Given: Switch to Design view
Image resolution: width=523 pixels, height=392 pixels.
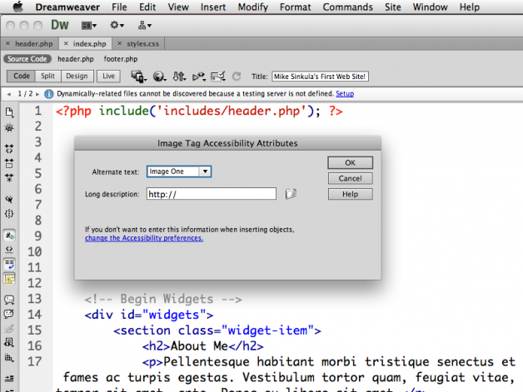Looking at the screenshot, I should [x=77, y=76].
